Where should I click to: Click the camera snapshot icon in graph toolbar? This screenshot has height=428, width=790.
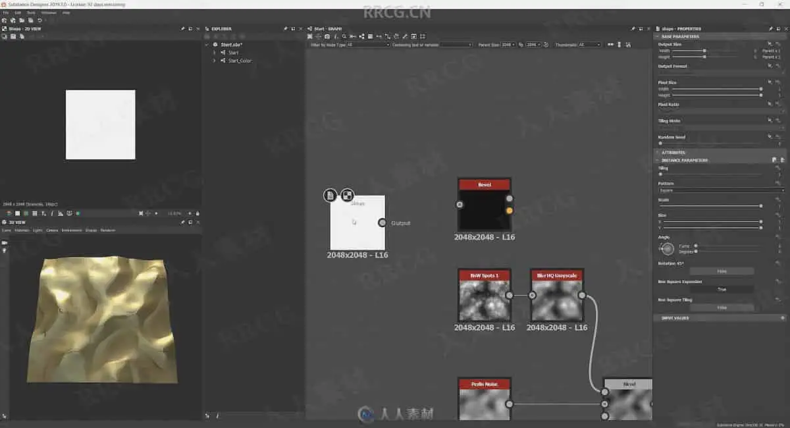tap(327, 36)
